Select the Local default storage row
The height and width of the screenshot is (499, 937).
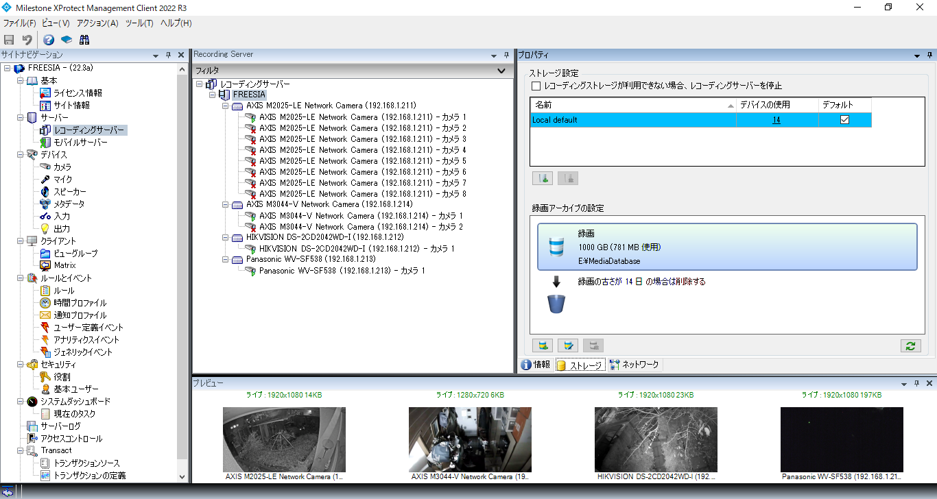[x=700, y=120]
